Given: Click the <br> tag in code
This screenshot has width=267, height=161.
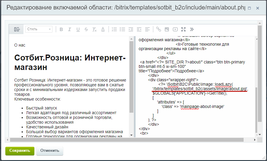Looking at the screenshot, I should point(144,133).
